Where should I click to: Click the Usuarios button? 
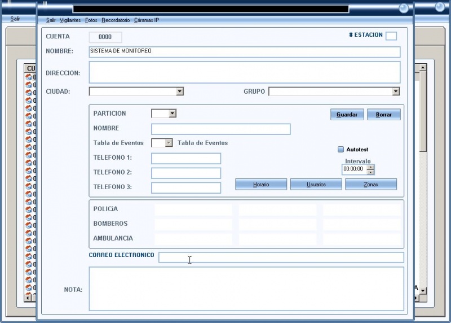click(316, 185)
